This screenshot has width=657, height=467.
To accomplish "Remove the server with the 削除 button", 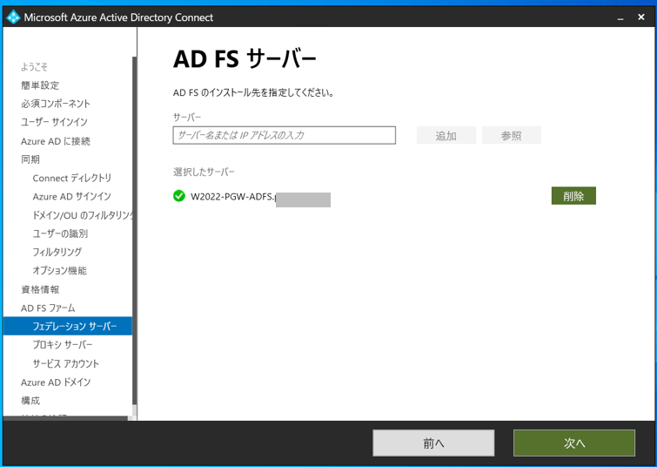I will click(573, 196).
